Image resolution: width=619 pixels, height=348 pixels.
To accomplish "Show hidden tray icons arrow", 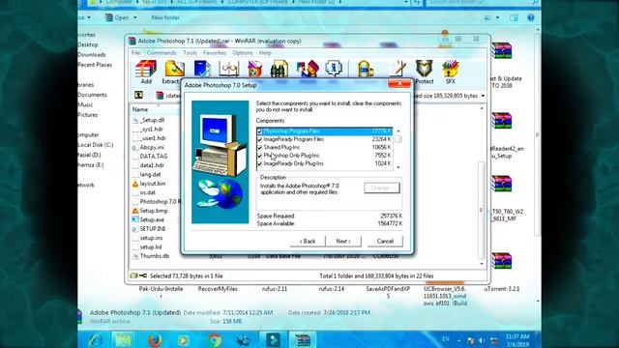I will [458, 340].
